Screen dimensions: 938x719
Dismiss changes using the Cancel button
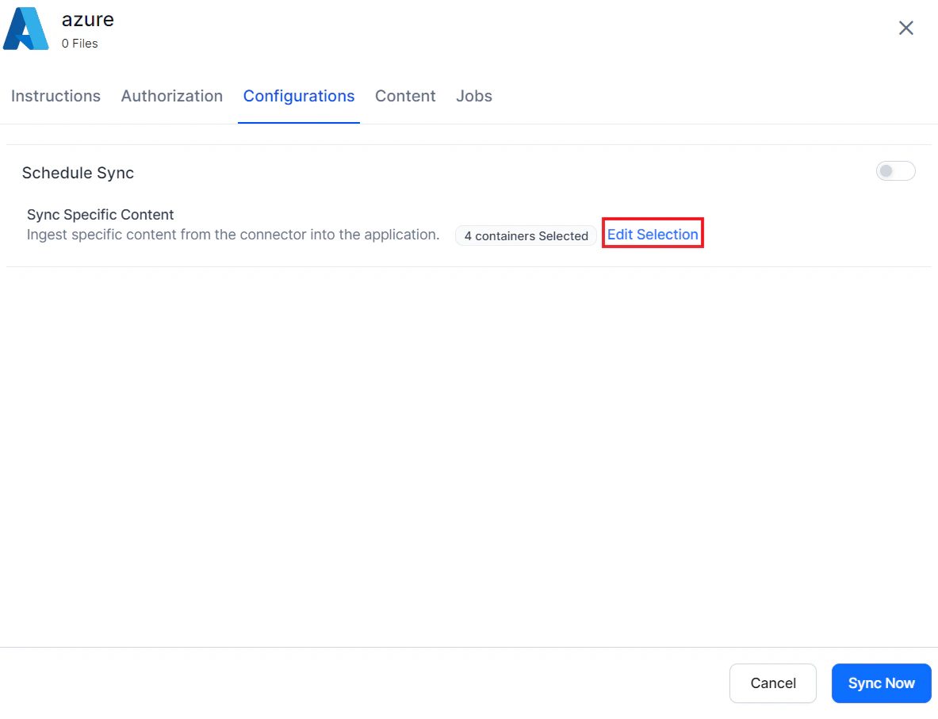(x=772, y=683)
